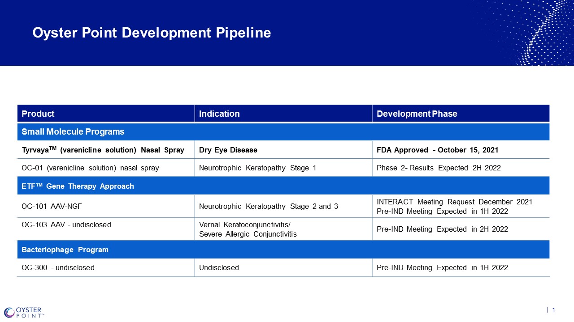
Task: Click the slide page number 1
Action: [553, 310]
